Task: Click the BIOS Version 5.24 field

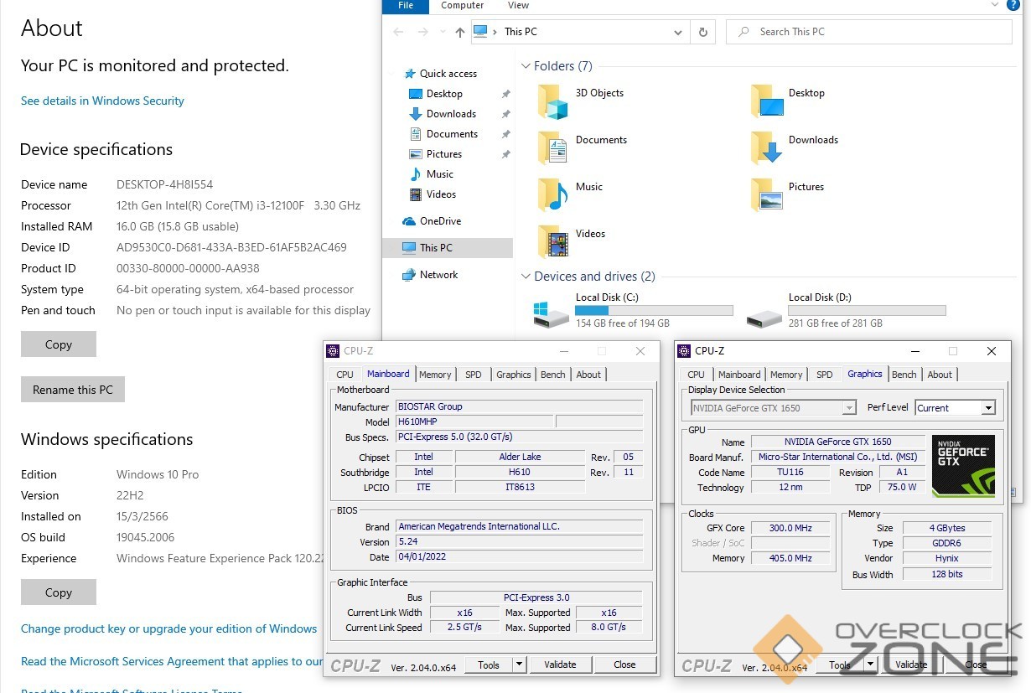Action: [x=520, y=541]
